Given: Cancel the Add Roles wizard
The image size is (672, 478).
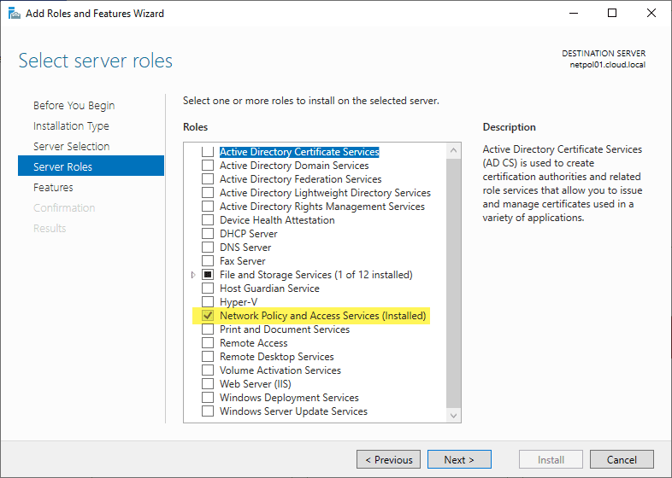Looking at the screenshot, I should (x=622, y=460).
